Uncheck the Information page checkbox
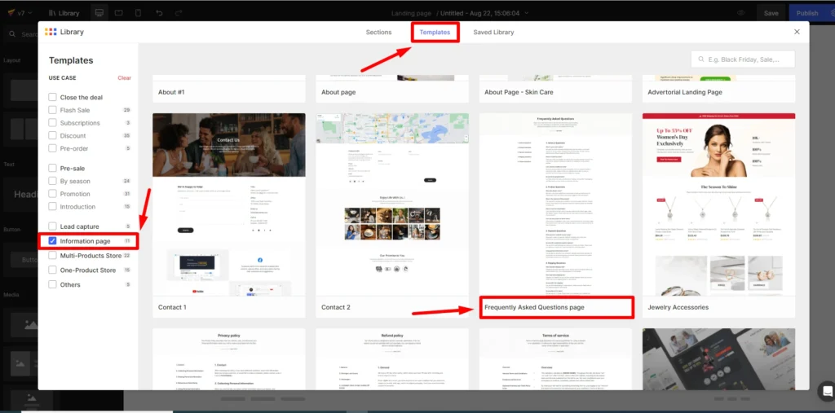Viewport: 835px width, 413px height. [x=52, y=240]
